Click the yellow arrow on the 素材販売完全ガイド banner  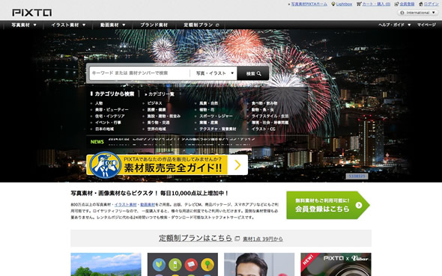tap(237, 165)
